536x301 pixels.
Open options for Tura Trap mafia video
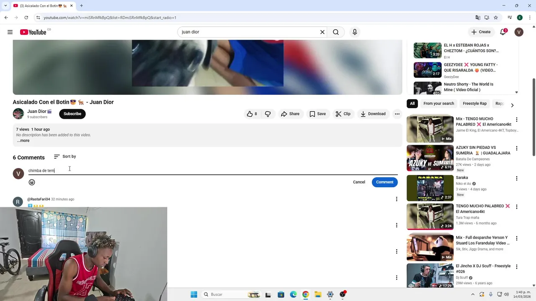517,207
